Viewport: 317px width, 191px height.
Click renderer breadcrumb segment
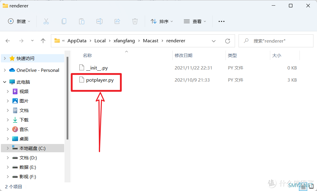click(176, 41)
